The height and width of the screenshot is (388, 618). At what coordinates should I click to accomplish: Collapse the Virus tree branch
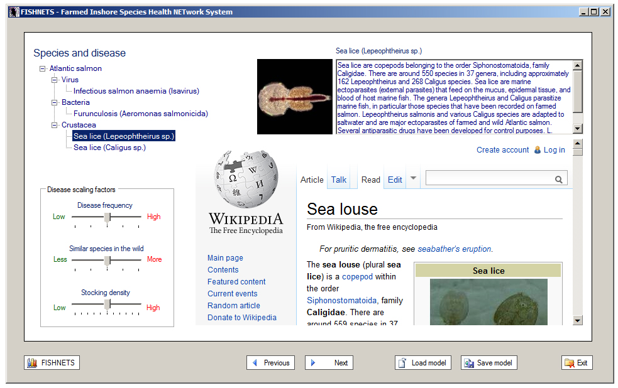55,80
